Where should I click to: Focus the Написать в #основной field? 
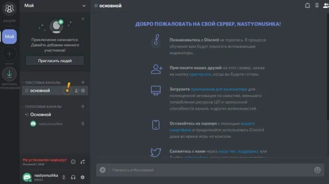[211, 170]
